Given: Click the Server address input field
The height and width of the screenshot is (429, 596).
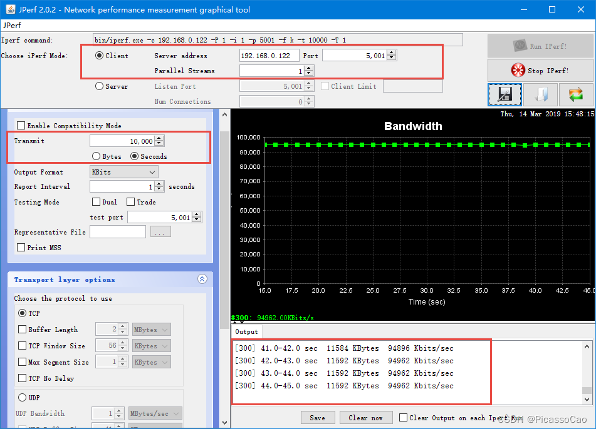Looking at the screenshot, I should pos(269,56).
